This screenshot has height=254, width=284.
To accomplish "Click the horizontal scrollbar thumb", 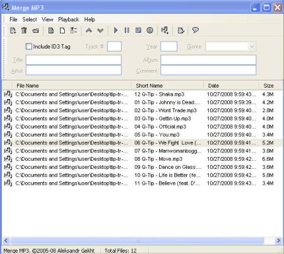I will pos(137,241).
